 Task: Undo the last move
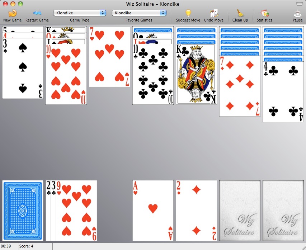pos(213,14)
